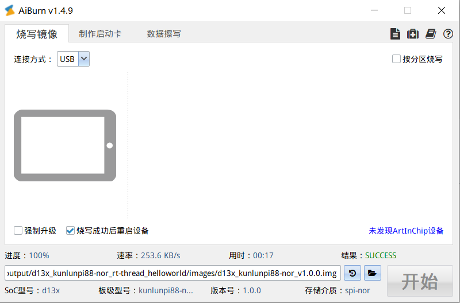Open the log document icon

pyautogui.click(x=395, y=34)
